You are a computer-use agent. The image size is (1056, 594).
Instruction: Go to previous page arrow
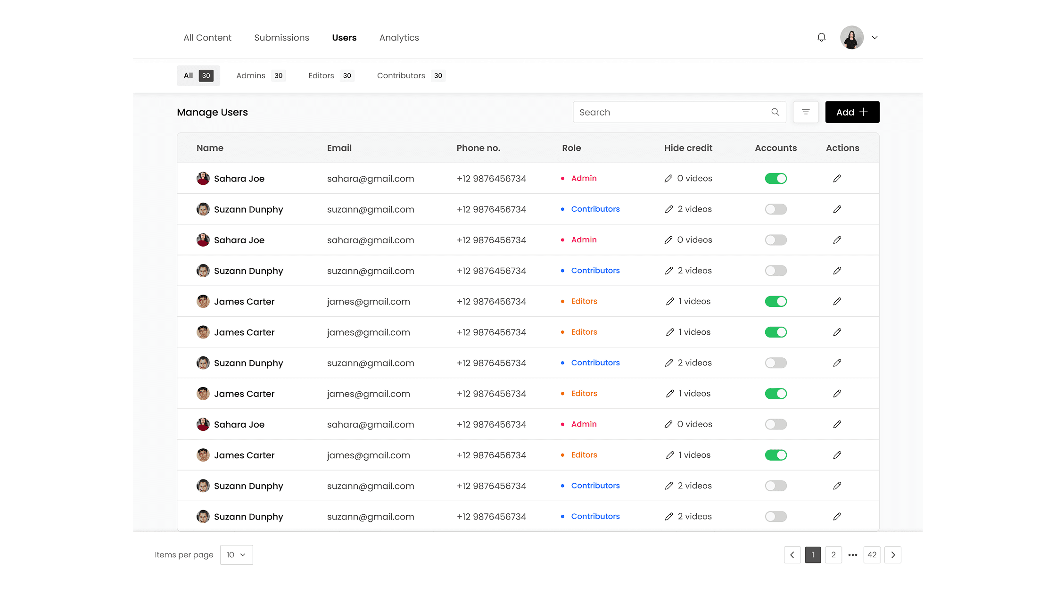point(792,555)
